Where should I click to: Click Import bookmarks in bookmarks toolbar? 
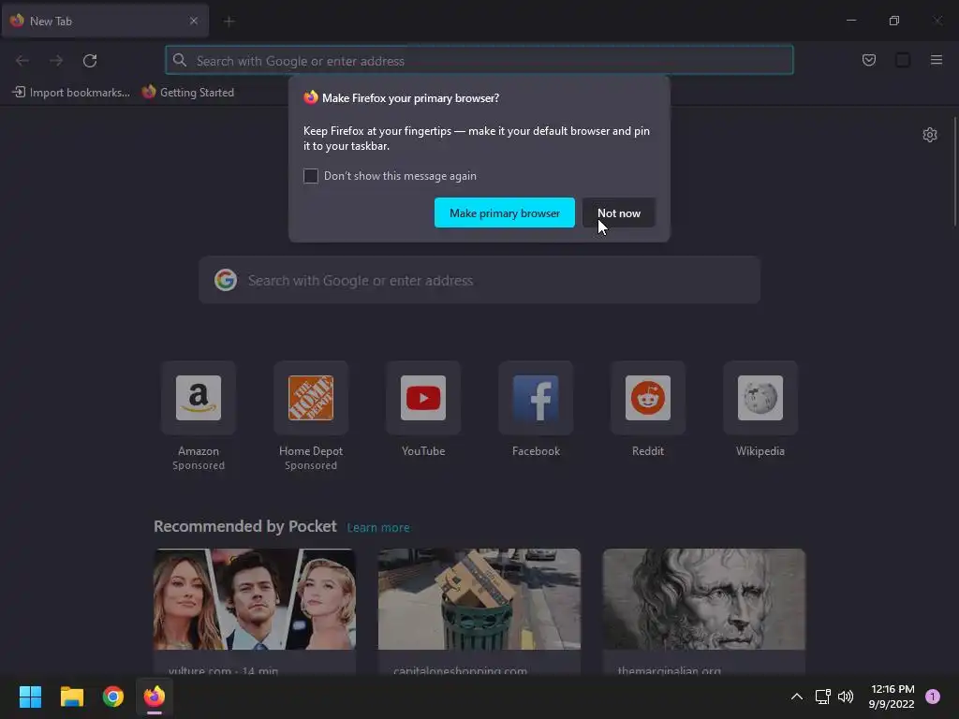click(x=71, y=93)
